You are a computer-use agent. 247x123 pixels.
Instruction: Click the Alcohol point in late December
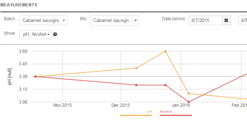point(165,85)
